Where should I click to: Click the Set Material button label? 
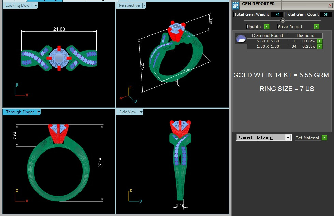coord(307,138)
